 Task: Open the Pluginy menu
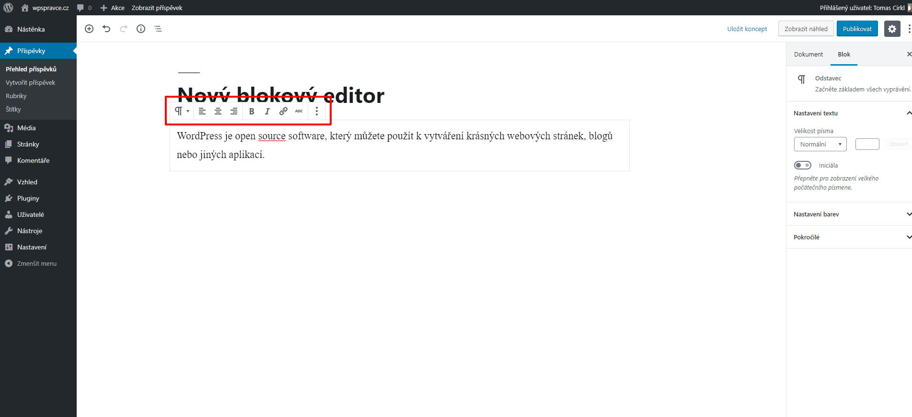coord(38,198)
